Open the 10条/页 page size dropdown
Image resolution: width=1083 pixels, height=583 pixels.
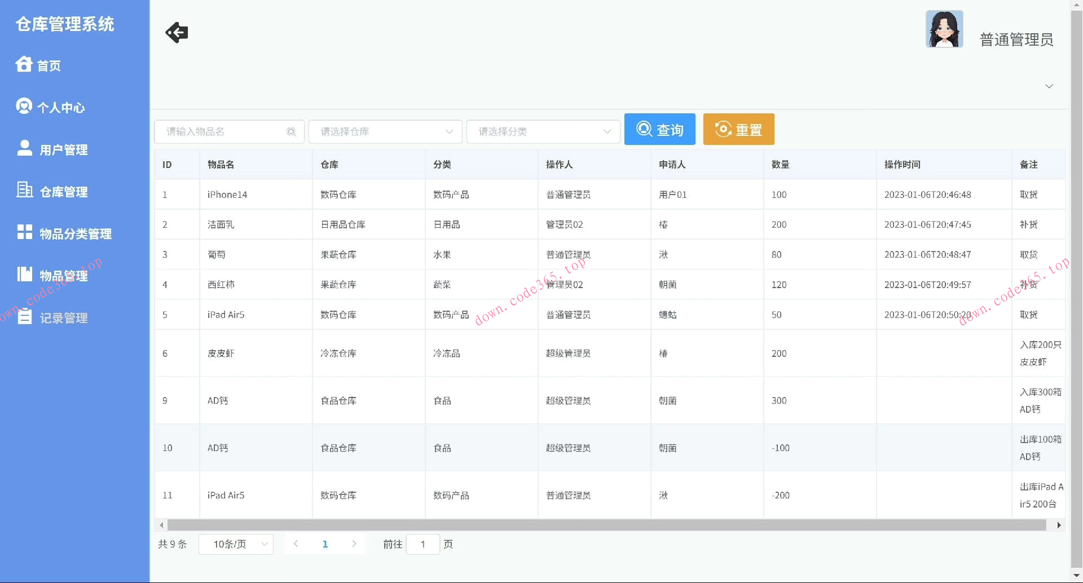coord(236,544)
